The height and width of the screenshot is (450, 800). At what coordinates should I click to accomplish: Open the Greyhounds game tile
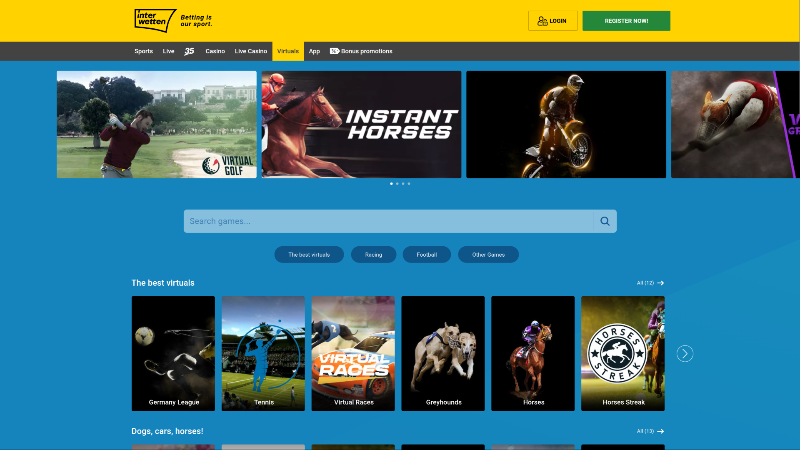click(x=443, y=353)
